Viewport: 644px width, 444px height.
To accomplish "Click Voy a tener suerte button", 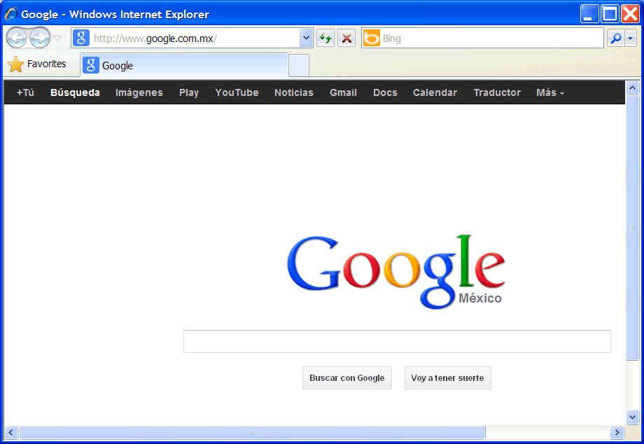I will tap(448, 377).
